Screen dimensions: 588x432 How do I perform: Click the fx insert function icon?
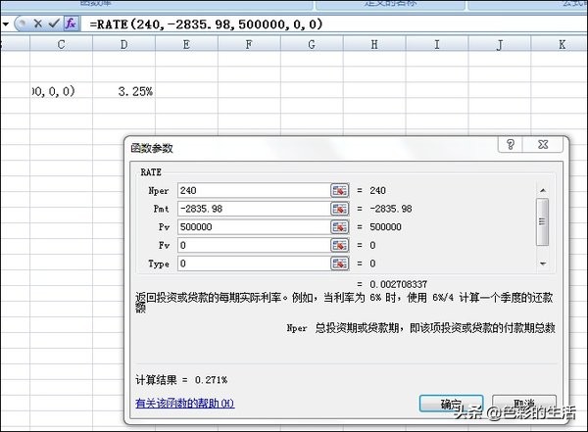tap(71, 24)
